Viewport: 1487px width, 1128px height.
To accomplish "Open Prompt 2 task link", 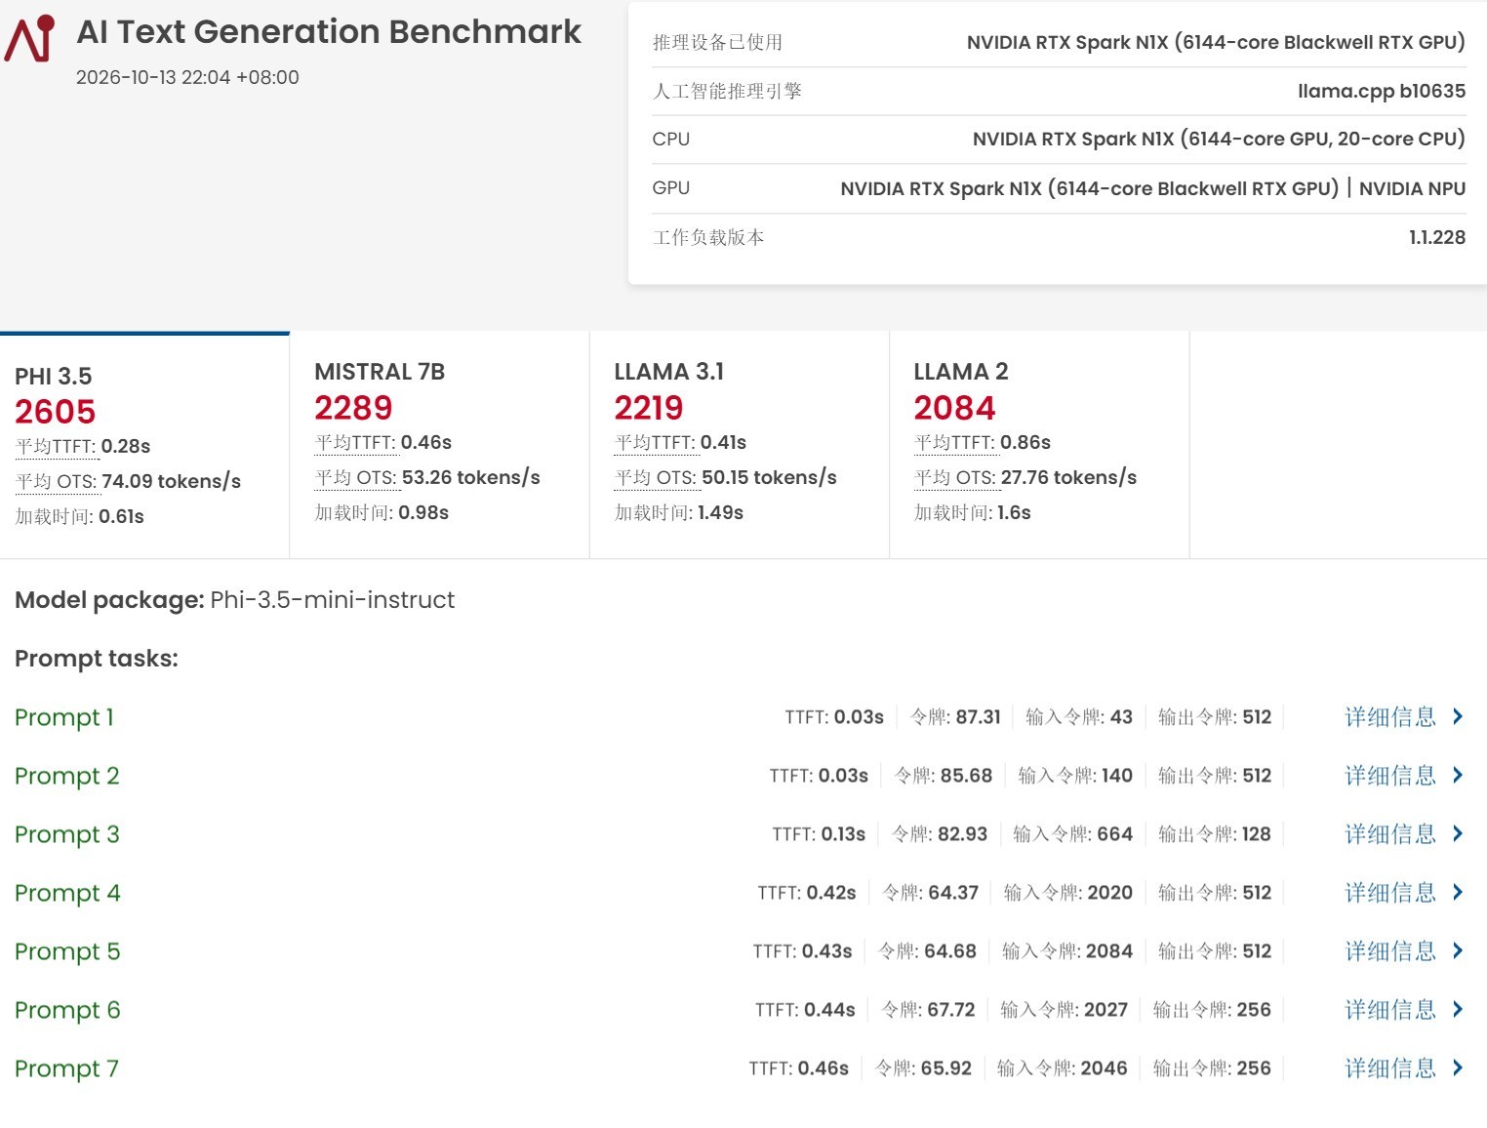I will (x=67, y=776).
